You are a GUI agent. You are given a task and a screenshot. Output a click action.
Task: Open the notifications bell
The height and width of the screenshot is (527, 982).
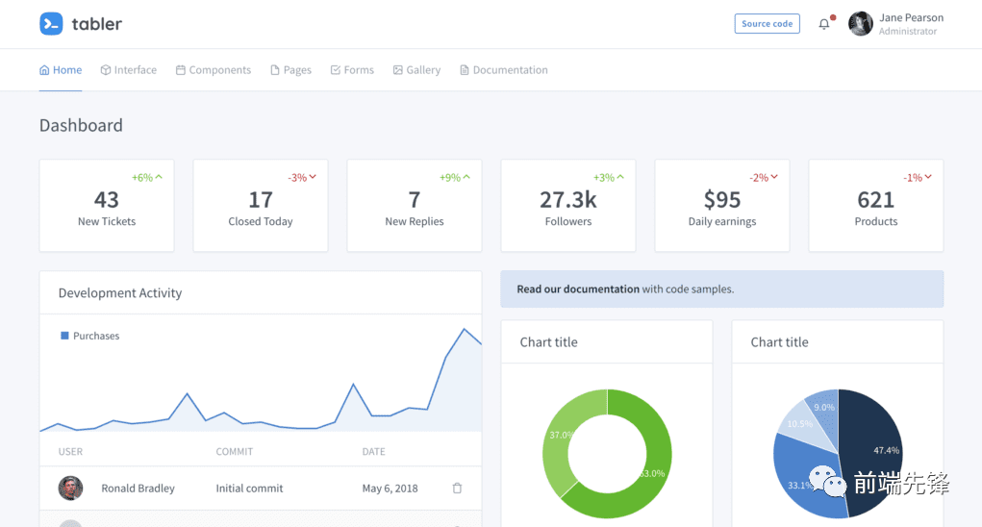[x=824, y=24]
